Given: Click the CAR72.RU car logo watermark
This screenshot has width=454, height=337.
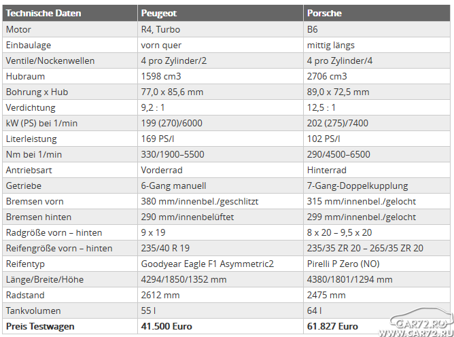Looking at the screenshot, I should (421, 319).
